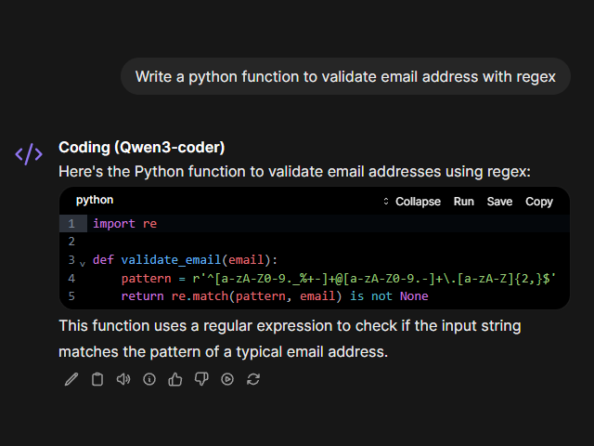Click line number 1 in code gutter
The image size is (594, 446).
[71, 224]
